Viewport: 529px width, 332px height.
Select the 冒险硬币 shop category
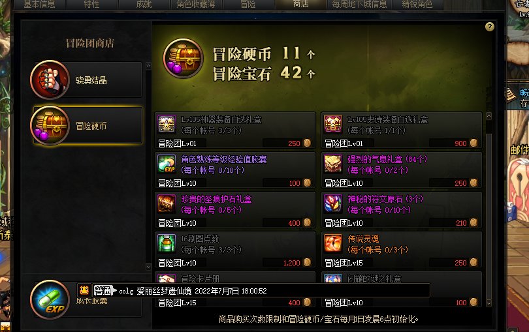pos(87,126)
